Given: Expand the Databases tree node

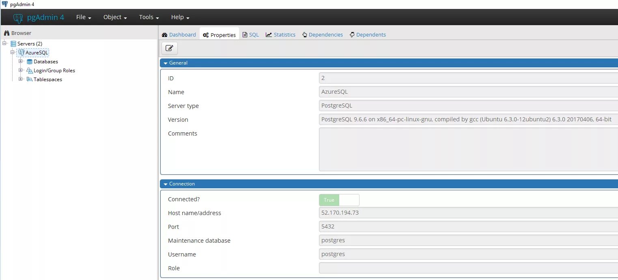Looking at the screenshot, I should (x=21, y=61).
